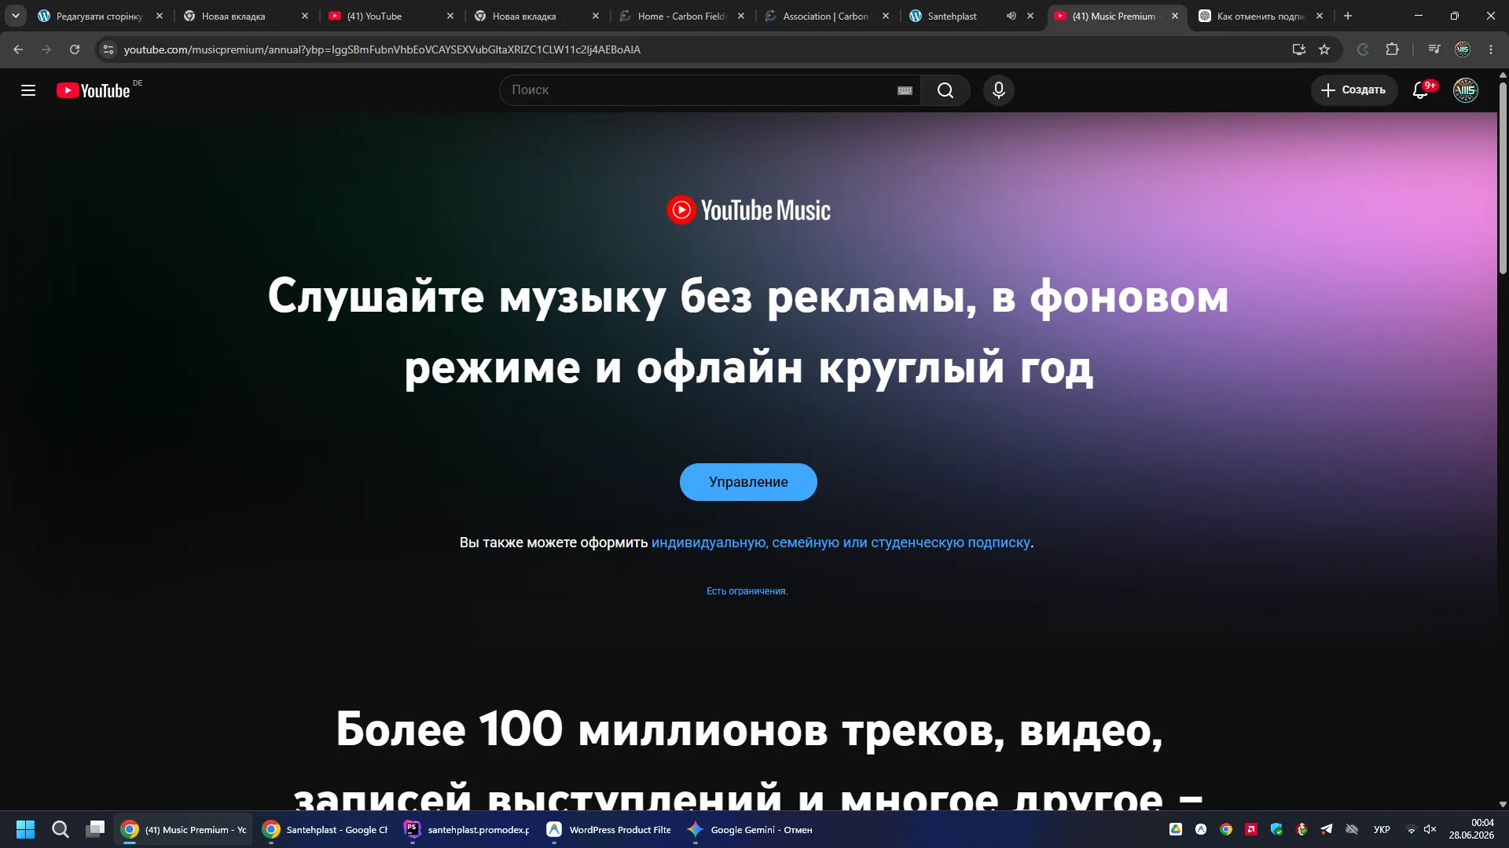Open the Google Gemini taskbar window

[750, 829]
